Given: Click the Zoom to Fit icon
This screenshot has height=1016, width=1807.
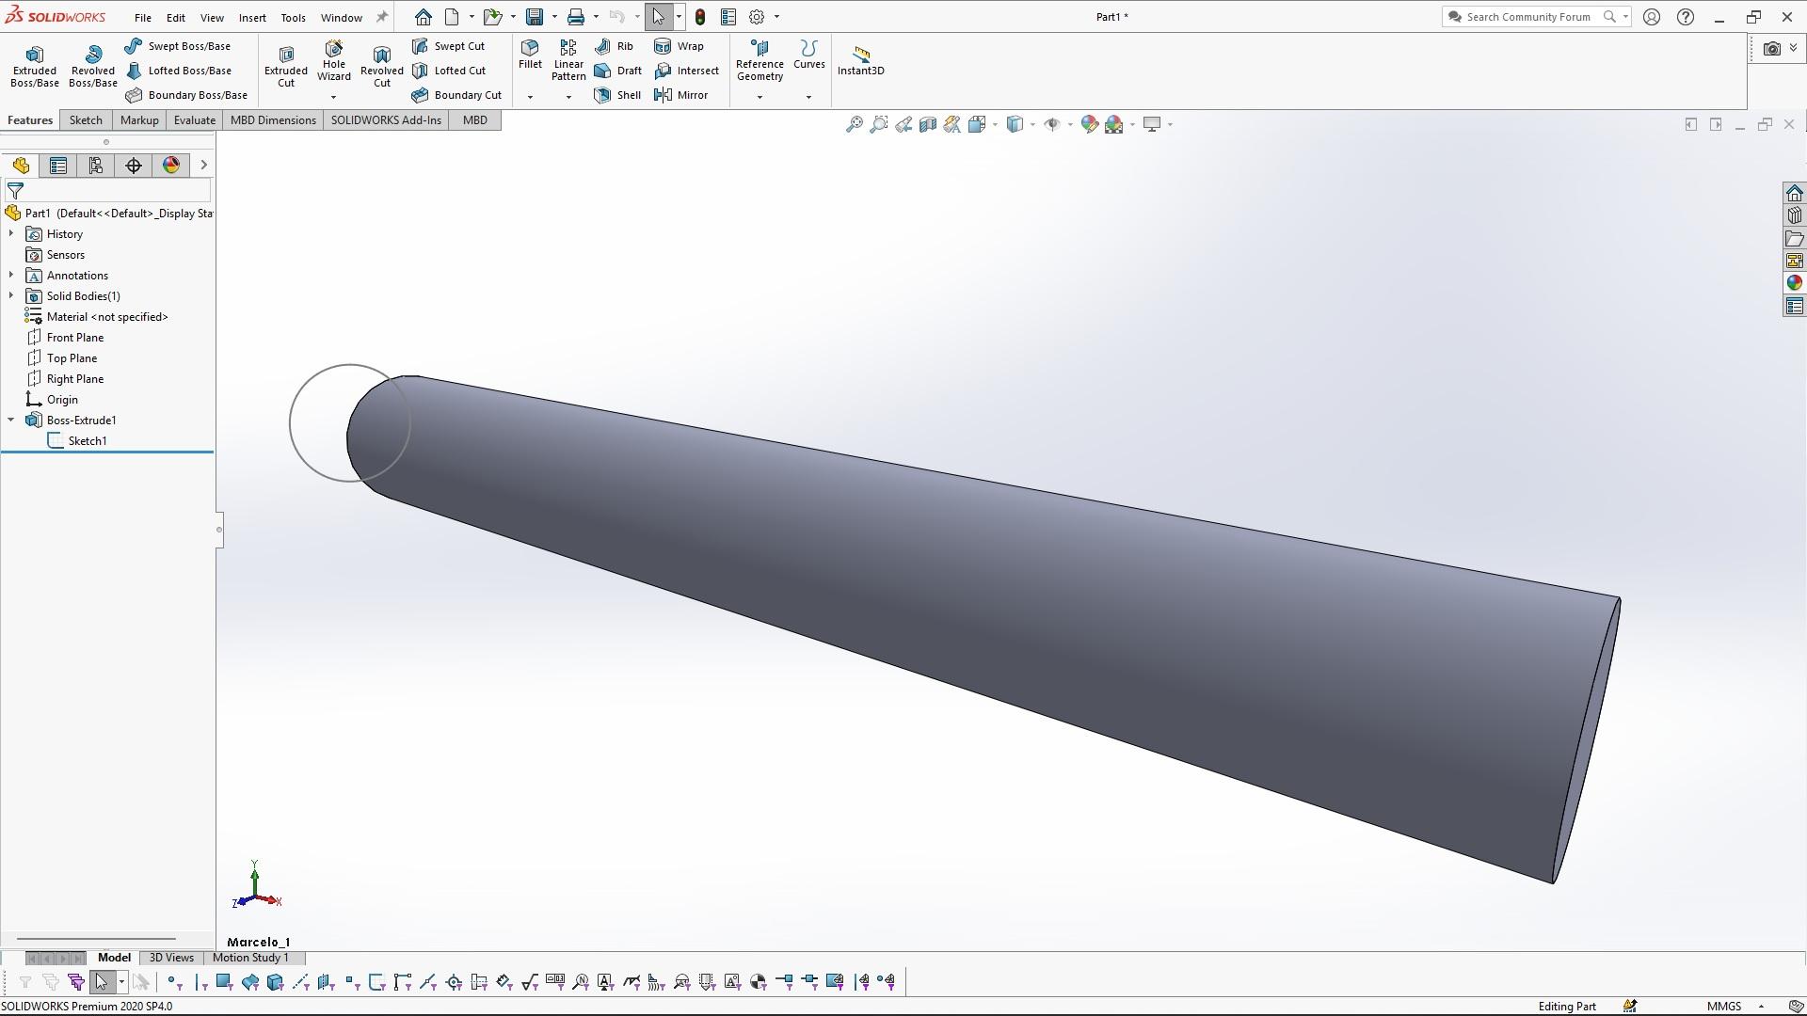Looking at the screenshot, I should pyautogui.click(x=854, y=124).
